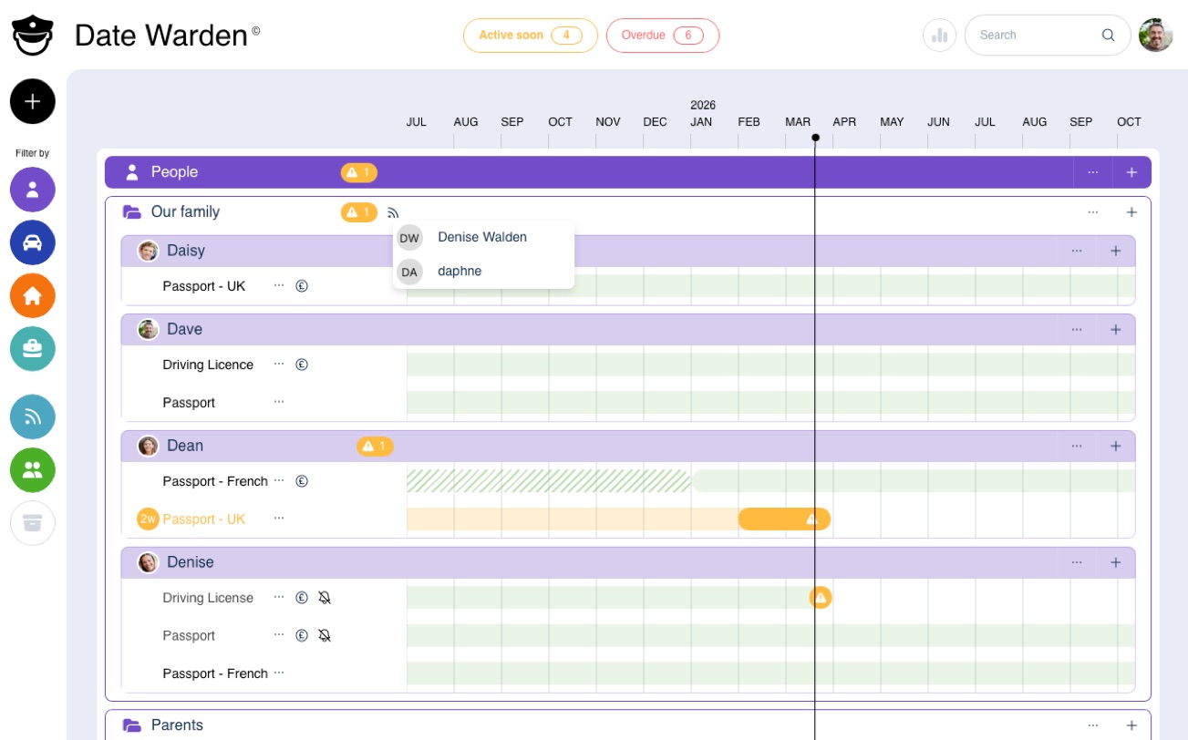Open more options menu for Dean
Screen dimensions: 1188x740
coord(1077,446)
